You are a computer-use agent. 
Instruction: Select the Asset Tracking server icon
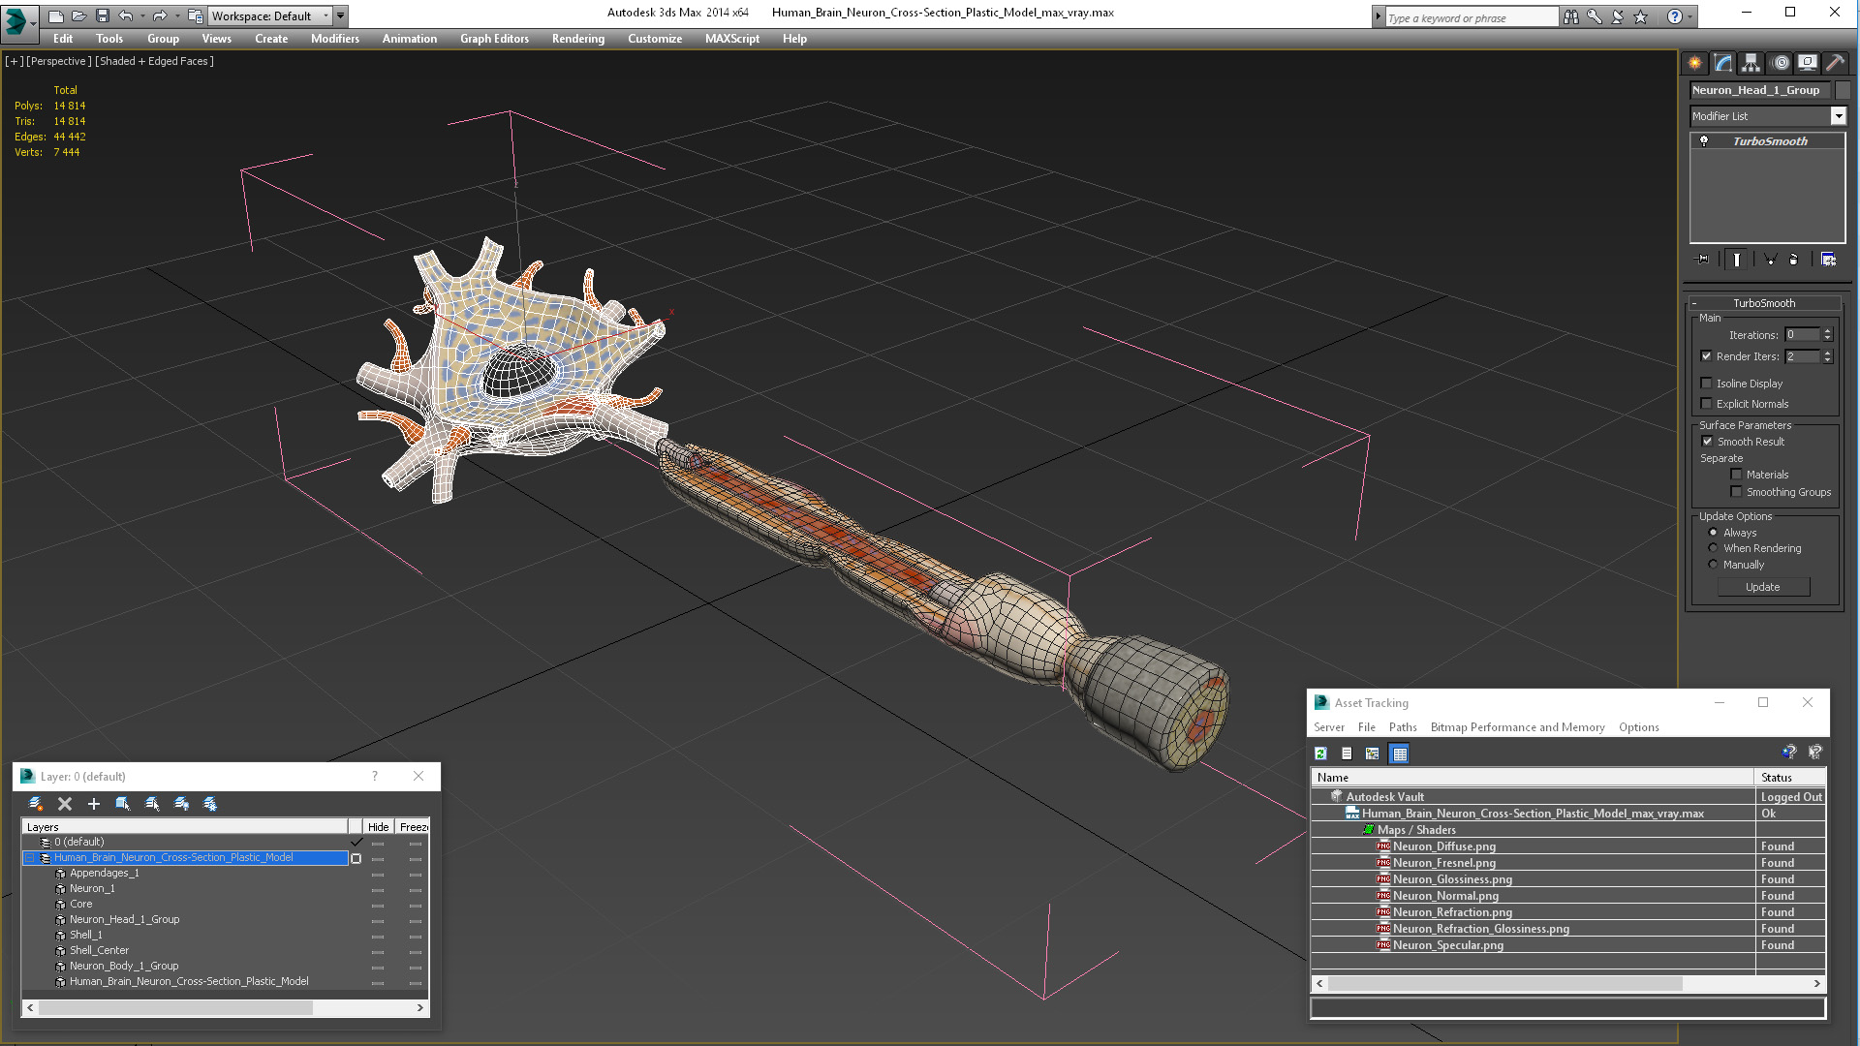(x=1328, y=726)
